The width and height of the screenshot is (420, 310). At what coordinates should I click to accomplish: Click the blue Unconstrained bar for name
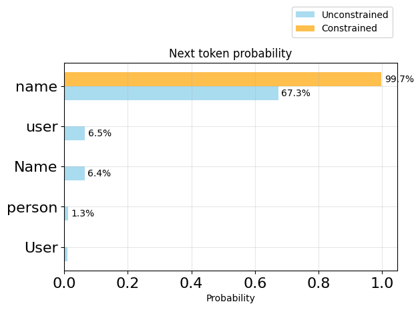171,94
